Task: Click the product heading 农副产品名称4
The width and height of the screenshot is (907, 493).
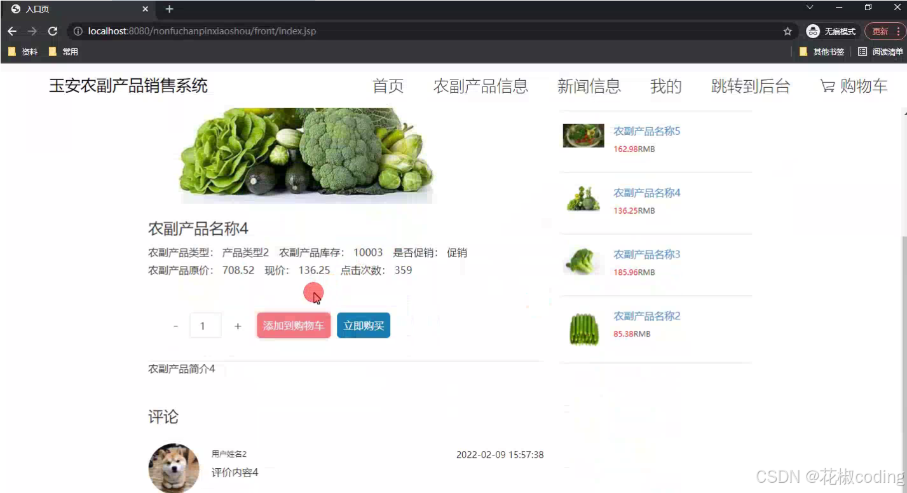Action: click(x=198, y=228)
